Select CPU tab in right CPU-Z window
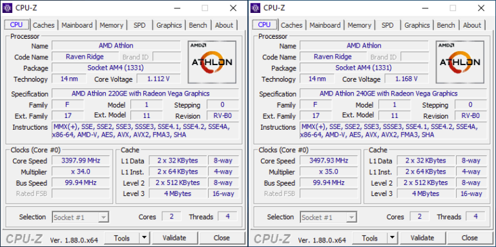 [264, 25]
